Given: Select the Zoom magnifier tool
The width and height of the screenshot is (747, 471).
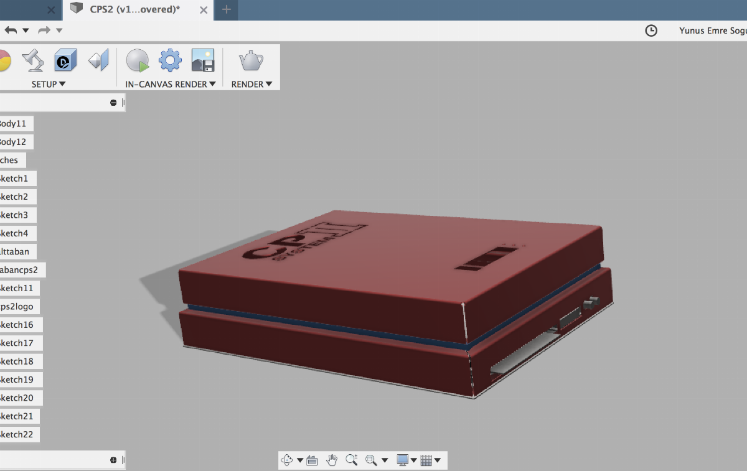Looking at the screenshot, I should (x=352, y=460).
